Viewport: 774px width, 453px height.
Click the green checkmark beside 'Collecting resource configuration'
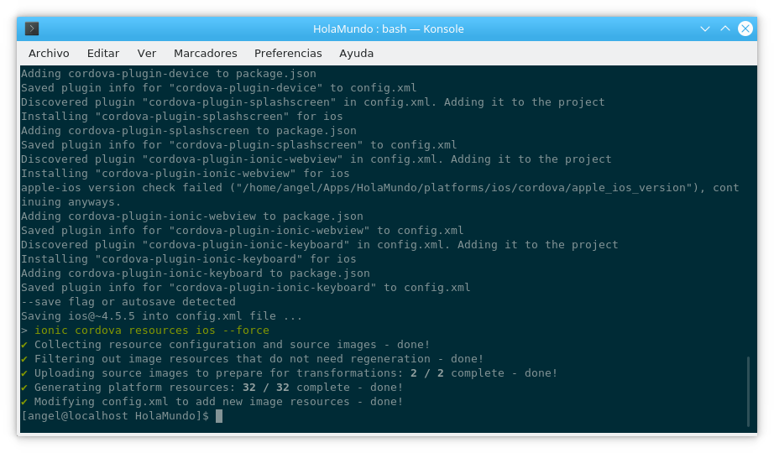click(x=24, y=345)
